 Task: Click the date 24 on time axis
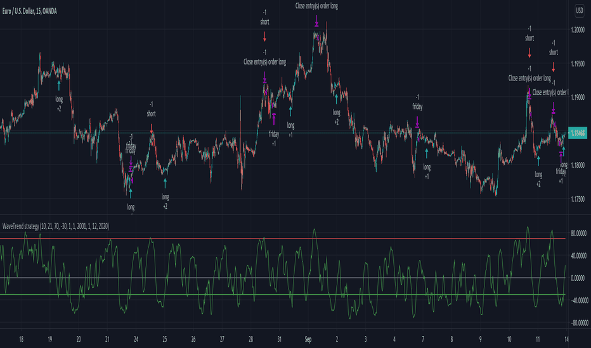point(136,339)
